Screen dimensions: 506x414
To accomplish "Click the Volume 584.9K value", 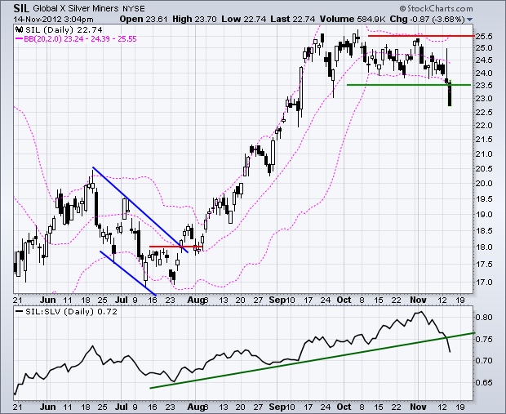I will 353,19.
